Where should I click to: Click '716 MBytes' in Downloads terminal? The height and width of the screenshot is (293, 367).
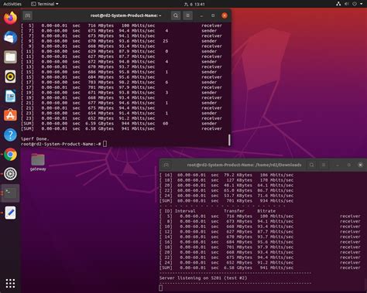pyautogui.click(x=239, y=216)
